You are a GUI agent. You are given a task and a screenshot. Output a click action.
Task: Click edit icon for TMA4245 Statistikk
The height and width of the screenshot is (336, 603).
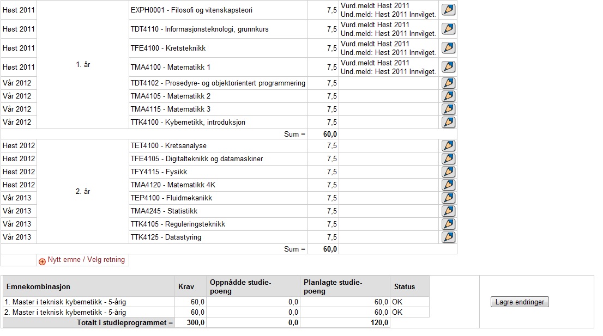448,211
